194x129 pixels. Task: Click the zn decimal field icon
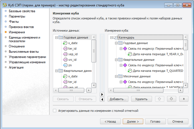65,65
